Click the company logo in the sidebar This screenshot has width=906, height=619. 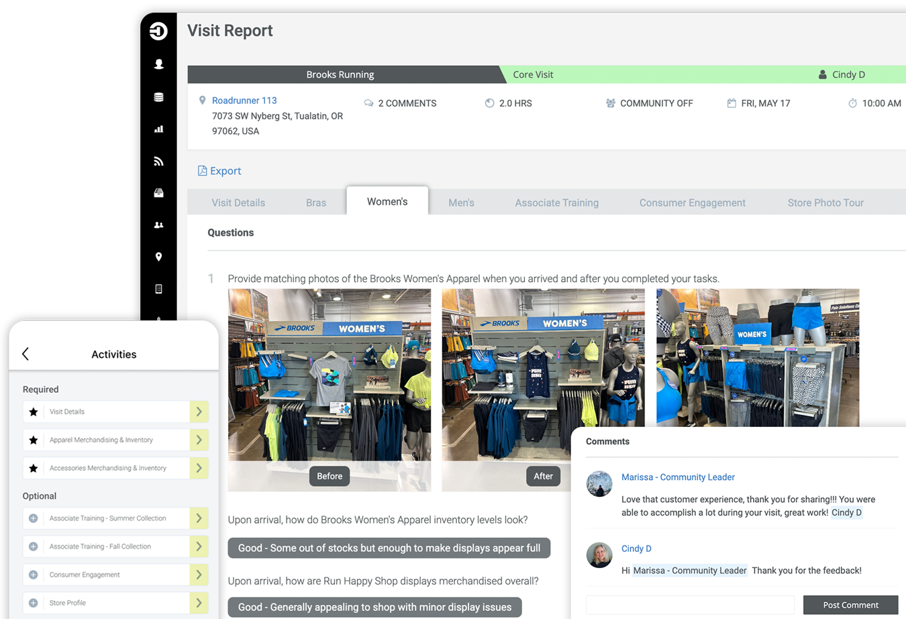click(158, 31)
